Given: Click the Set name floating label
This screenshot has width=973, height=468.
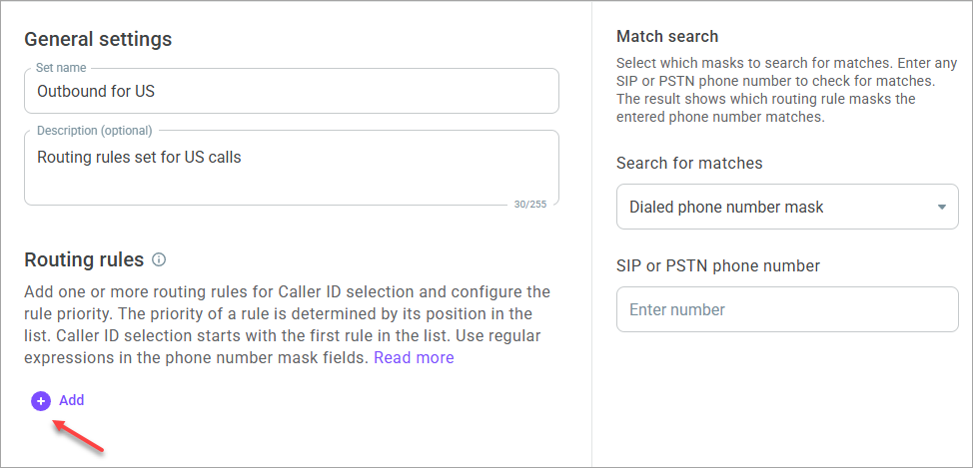Looking at the screenshot, I should pos(61,68).
